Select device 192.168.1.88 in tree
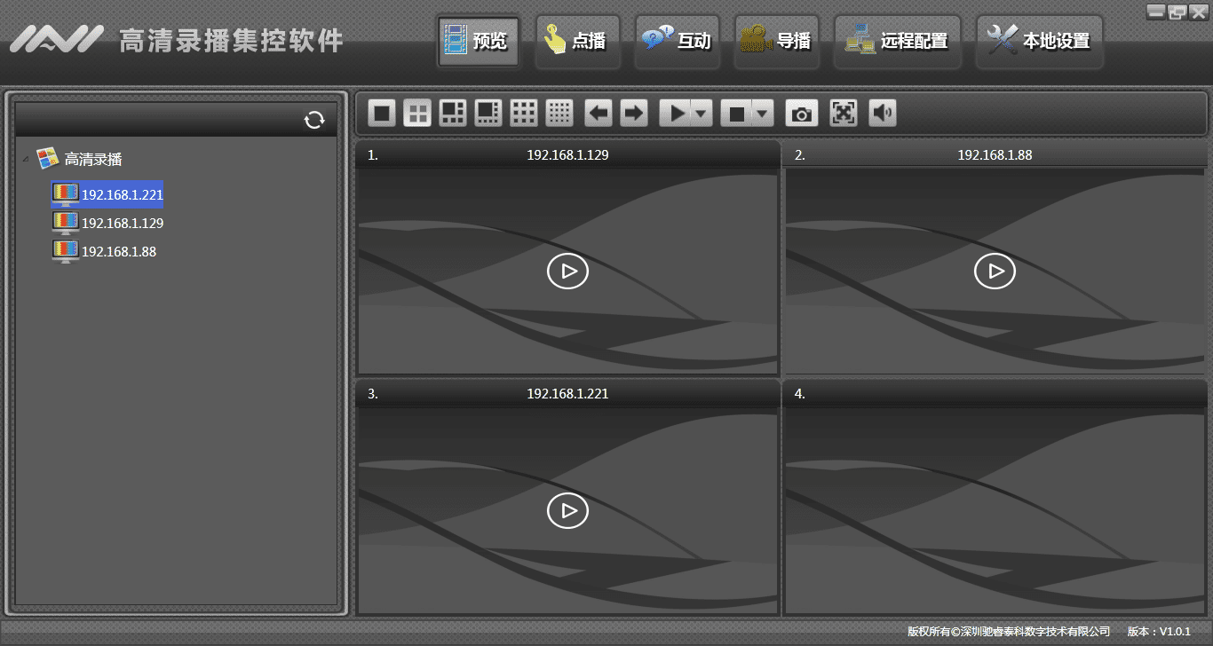 coord(118,252)
